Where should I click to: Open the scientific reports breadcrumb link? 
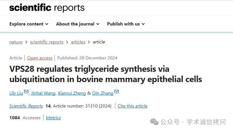click(x=47, y=42)
